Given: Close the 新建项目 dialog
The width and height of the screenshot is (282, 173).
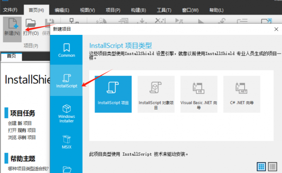Looking at the screenshot, I should [277, 29].
